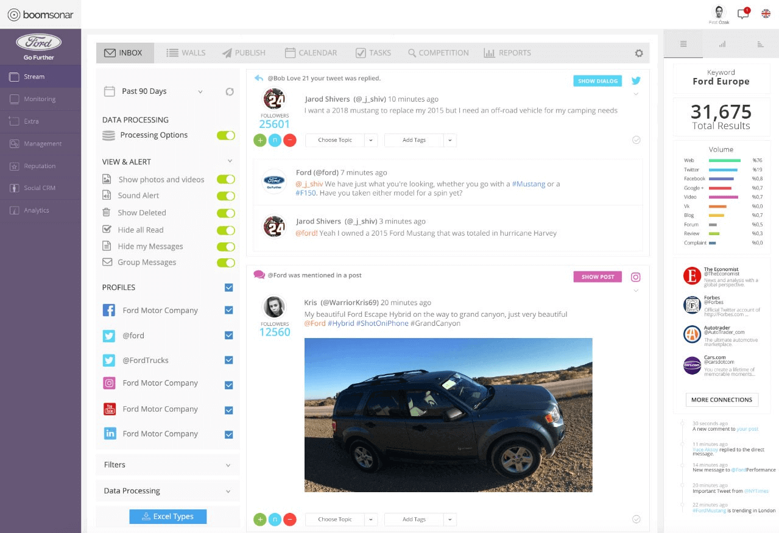
Task: Toggle Show photos and videos switch
Action: tap(226, 180)
